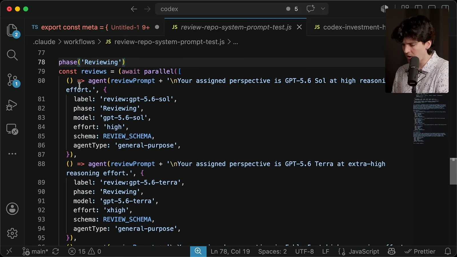Click 'general-purpose' on line 94
This screenshot has height=257, width=457.
coord(146,229)
